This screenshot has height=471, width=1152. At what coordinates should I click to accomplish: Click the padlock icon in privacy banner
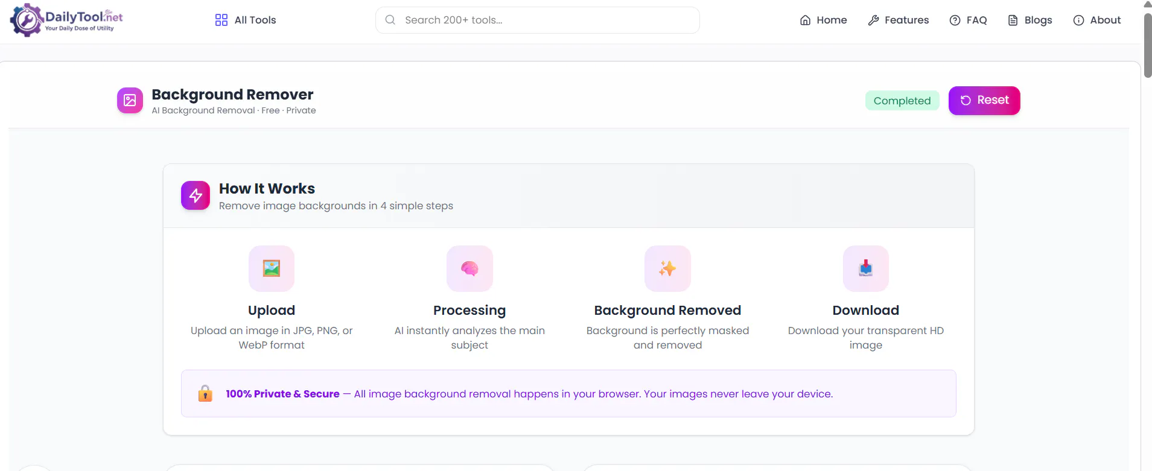point(205,393)
